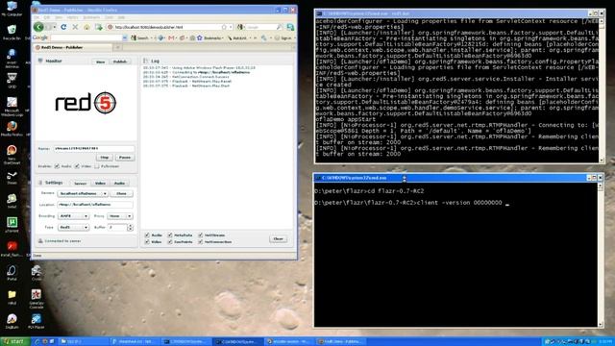Reload the page in Firefox
The image size is (615, 346).
(x=63, y=27)
